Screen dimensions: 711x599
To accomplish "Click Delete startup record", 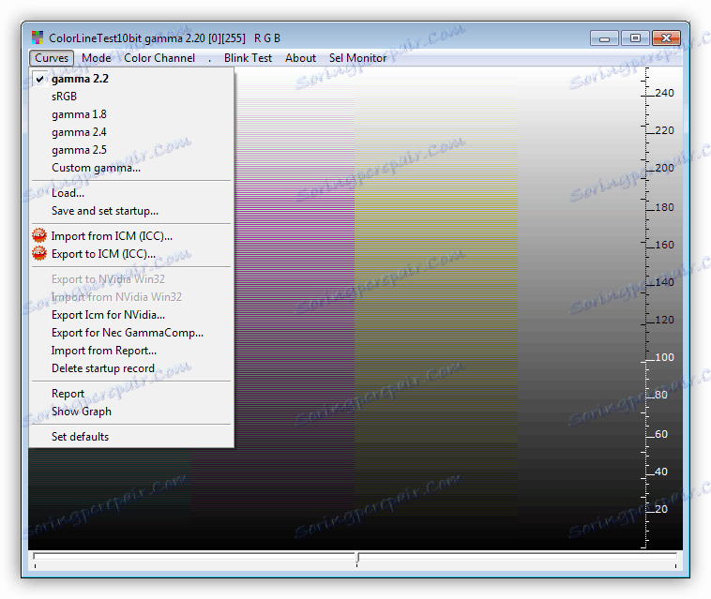I will (x=131, y=368).
